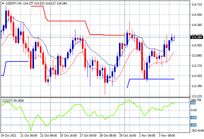
Task: Click the CCI 100 level label
Action: tap(193, 103)
